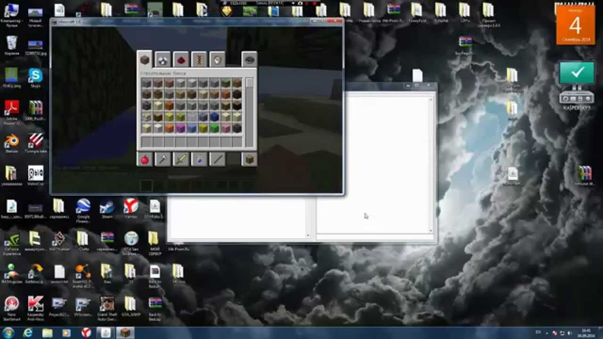
Task: Open the Tunngle beta desktop shortcut
Action: click(x=36, y=143)
